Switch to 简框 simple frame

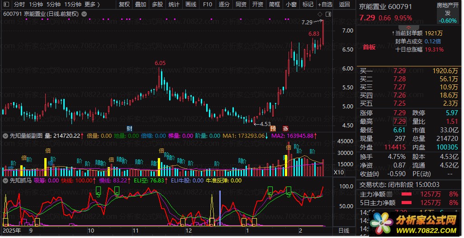pyautogui.click(x=275, y=5)
